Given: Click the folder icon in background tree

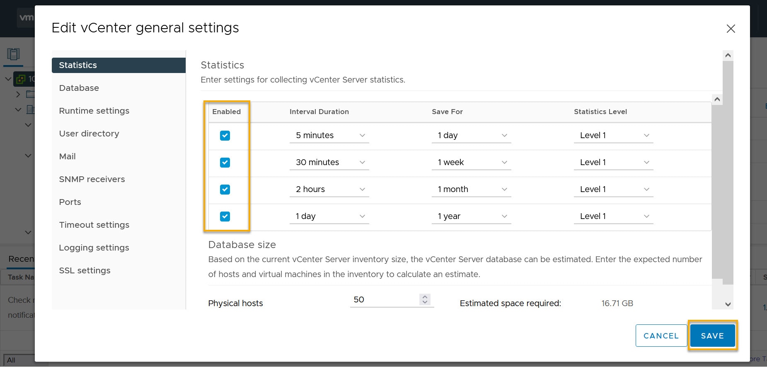Looking at the screenshot, I should point(30,94).
